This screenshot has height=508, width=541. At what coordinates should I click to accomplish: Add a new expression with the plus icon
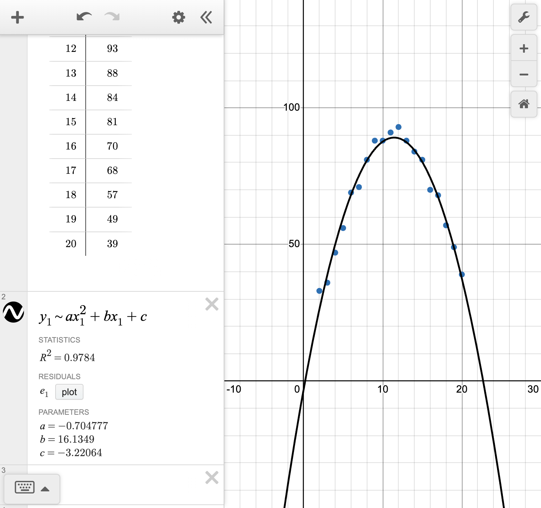(17, 17)
